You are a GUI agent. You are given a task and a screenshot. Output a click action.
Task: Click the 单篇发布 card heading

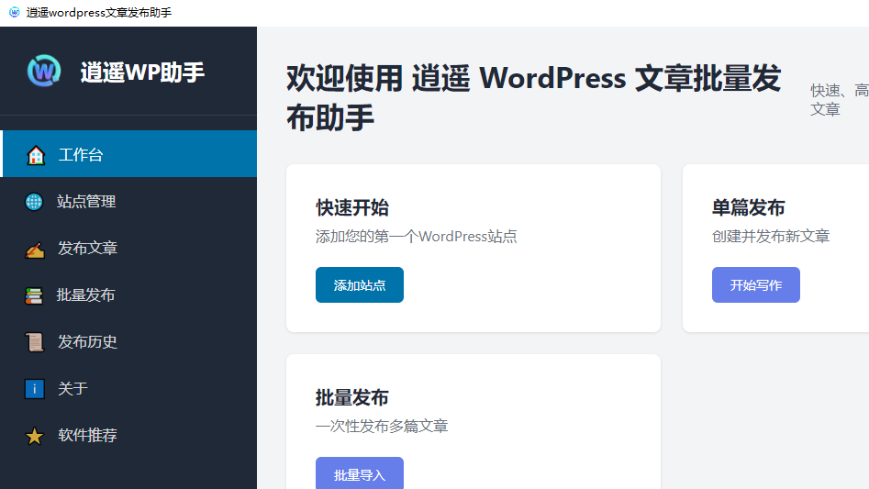click(748, 207)
